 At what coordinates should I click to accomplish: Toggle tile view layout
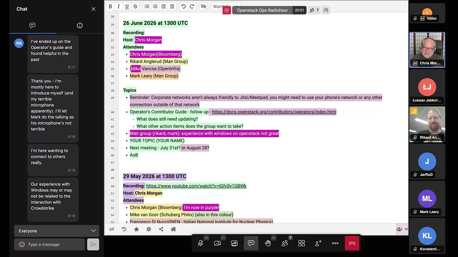coord(302,243)
